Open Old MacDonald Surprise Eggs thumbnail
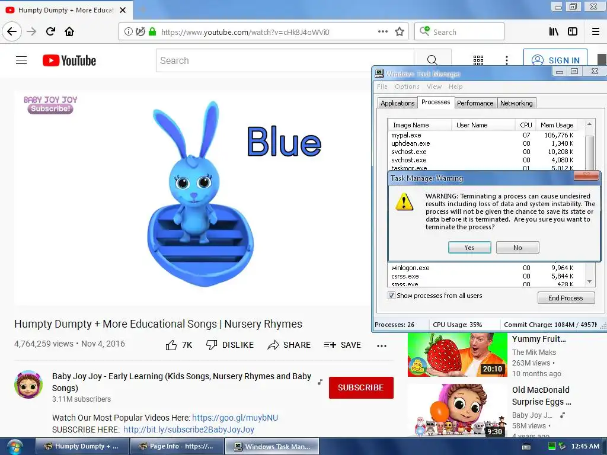Image resolution: width=607 pixels, height=455 pixels. (x=457, y=411)
